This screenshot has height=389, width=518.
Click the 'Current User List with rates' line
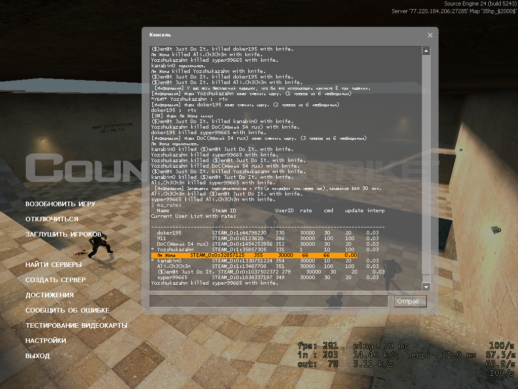pyautogui.click(x=194, y=216)
